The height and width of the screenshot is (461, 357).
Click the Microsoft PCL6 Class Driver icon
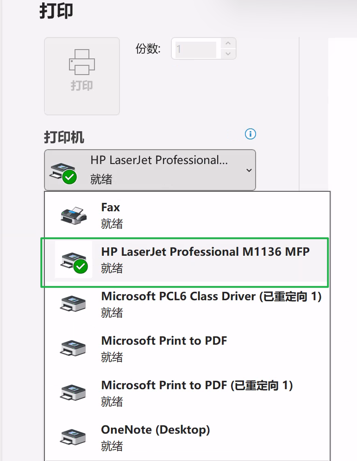click(x=74, y=304)
